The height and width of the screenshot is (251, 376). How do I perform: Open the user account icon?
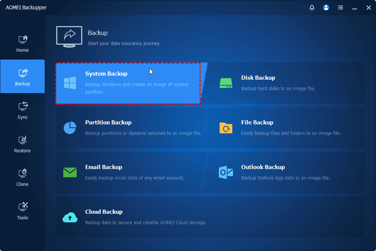click(x=326, y=8)
